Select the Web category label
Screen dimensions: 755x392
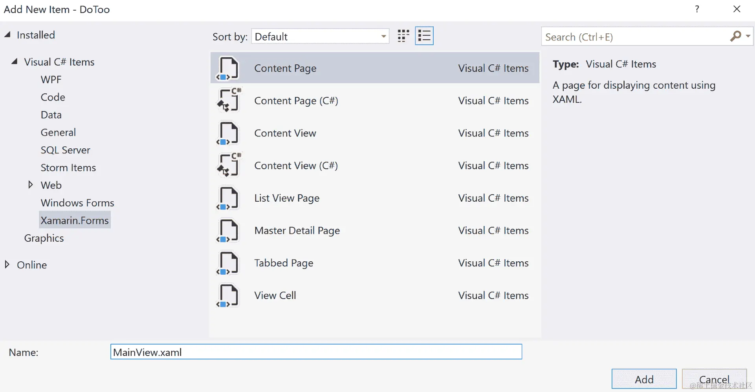point(51,185)
